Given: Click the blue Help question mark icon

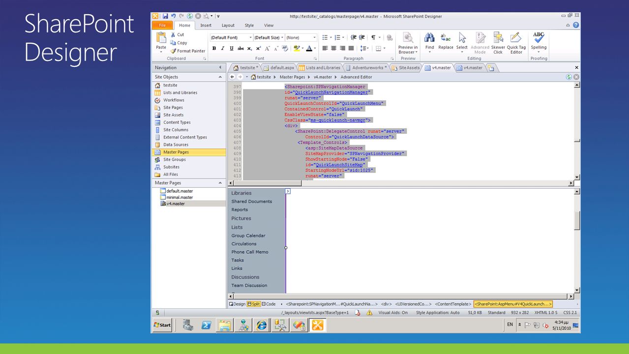Looking at the screenshot, I should pyautogui.click(x=575, y=25).
